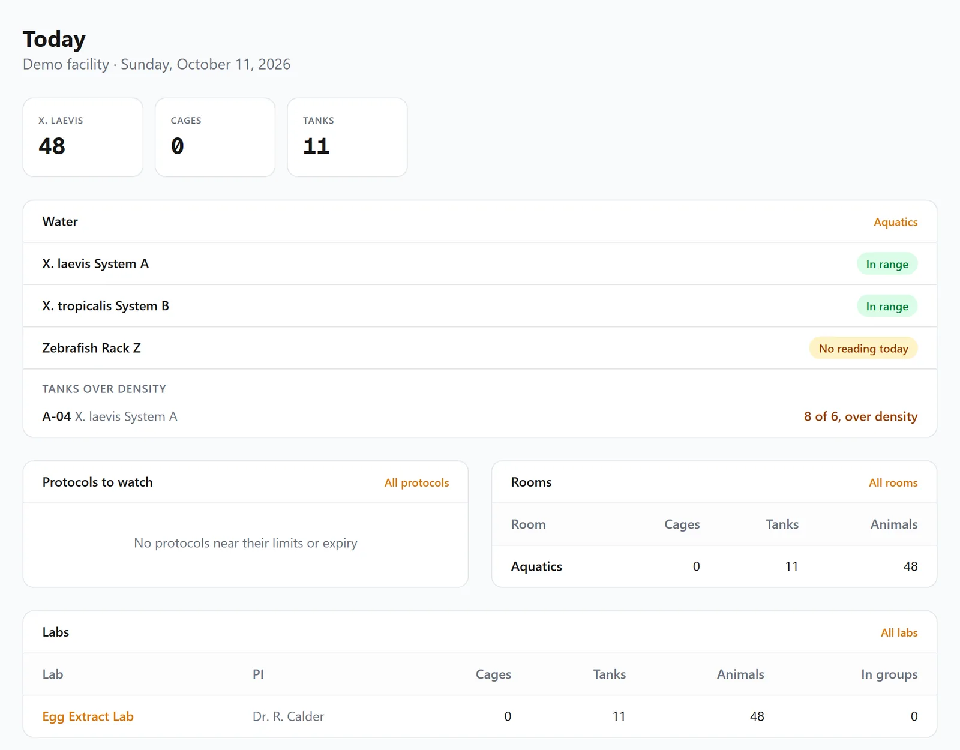The width and height of the screenshot is (960, 750).
Task: Click the Rooms table Tanks column header
Action: [782, 524]
